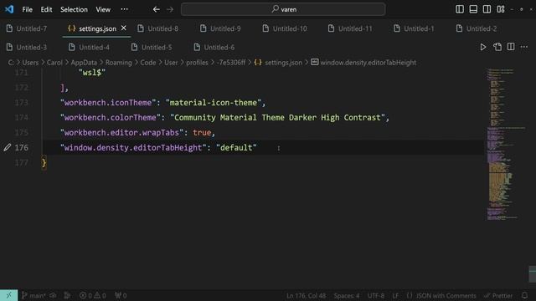Go back with the left arrow
This screenshot has height=301, width=536.
point(157,9)
